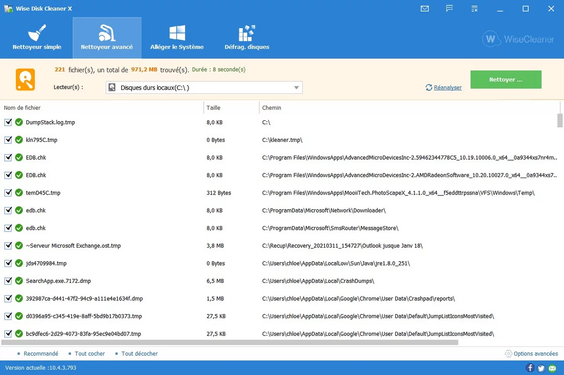Switch to Nettoyeur avancé tab

tap(107, 38)
